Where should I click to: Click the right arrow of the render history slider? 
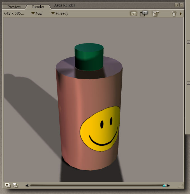(168, 185)
